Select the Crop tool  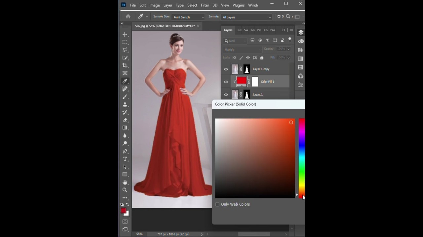[125, 66]
